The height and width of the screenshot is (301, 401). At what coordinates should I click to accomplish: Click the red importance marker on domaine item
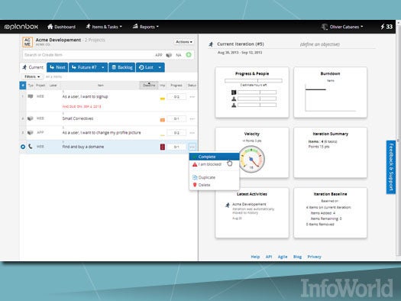[163, 147]
